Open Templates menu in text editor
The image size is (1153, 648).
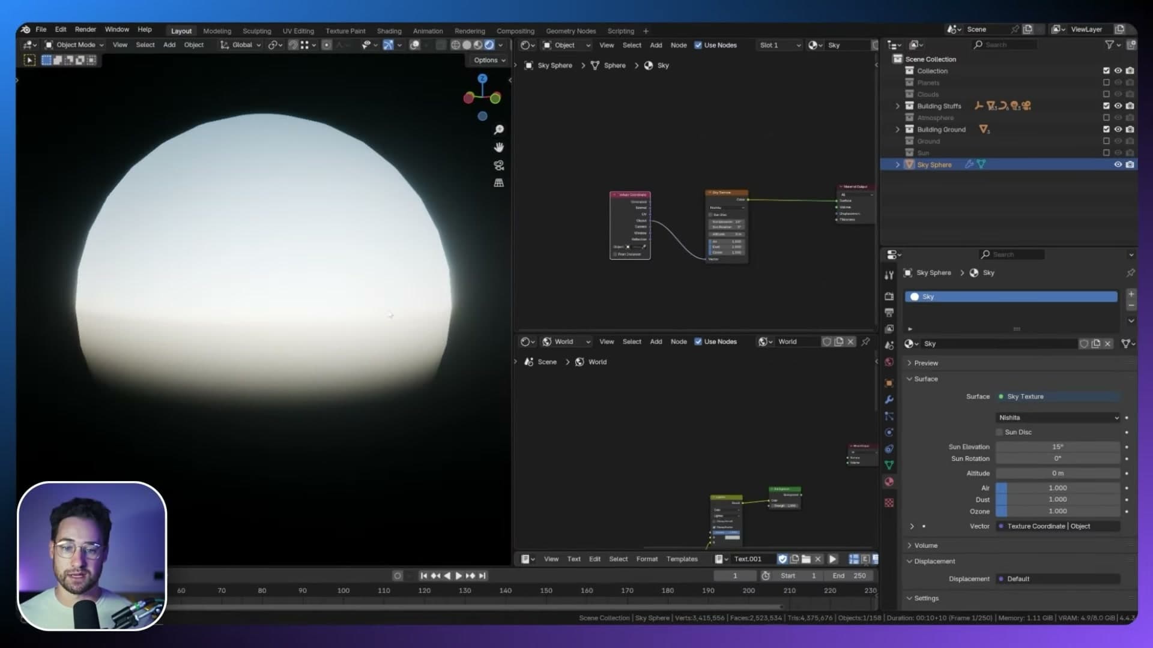[682, 559]
